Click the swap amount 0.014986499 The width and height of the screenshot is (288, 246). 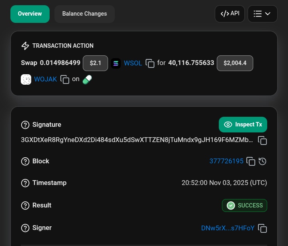click(x=60, y=63)
